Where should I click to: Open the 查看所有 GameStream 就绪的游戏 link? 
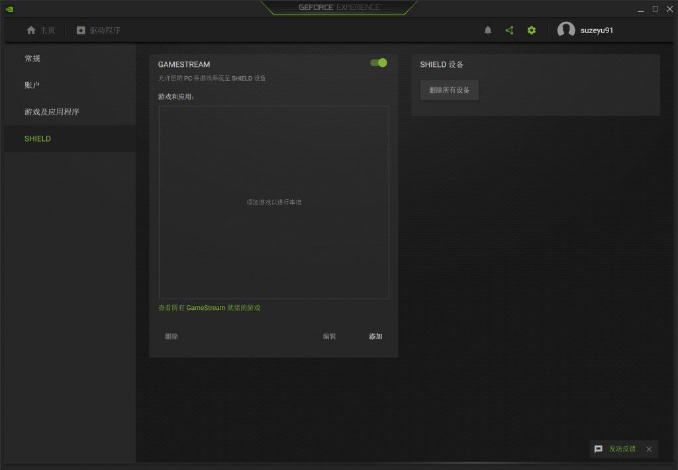[209, 307]
